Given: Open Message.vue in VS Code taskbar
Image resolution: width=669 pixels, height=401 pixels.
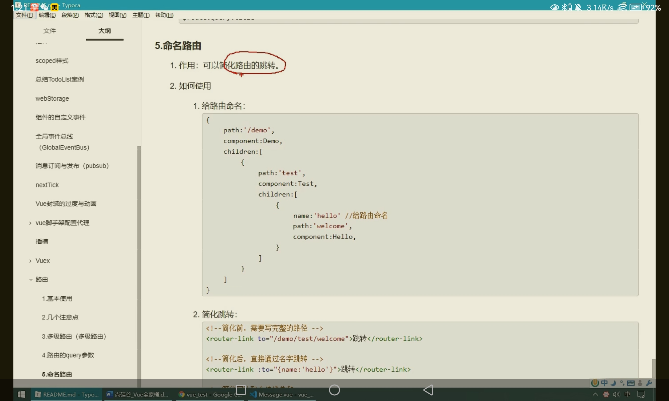Looking at the screenshot, I should (x=283, y=394).
